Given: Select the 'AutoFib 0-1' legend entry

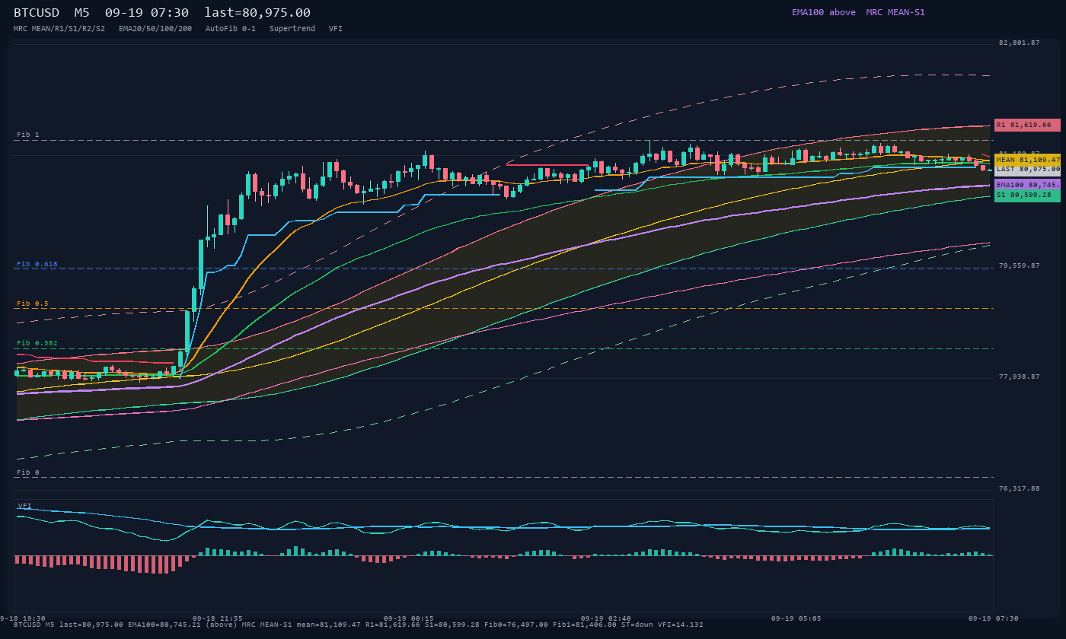Looking at the screenshot, I should pyautogui.click(x=231, y=28).
